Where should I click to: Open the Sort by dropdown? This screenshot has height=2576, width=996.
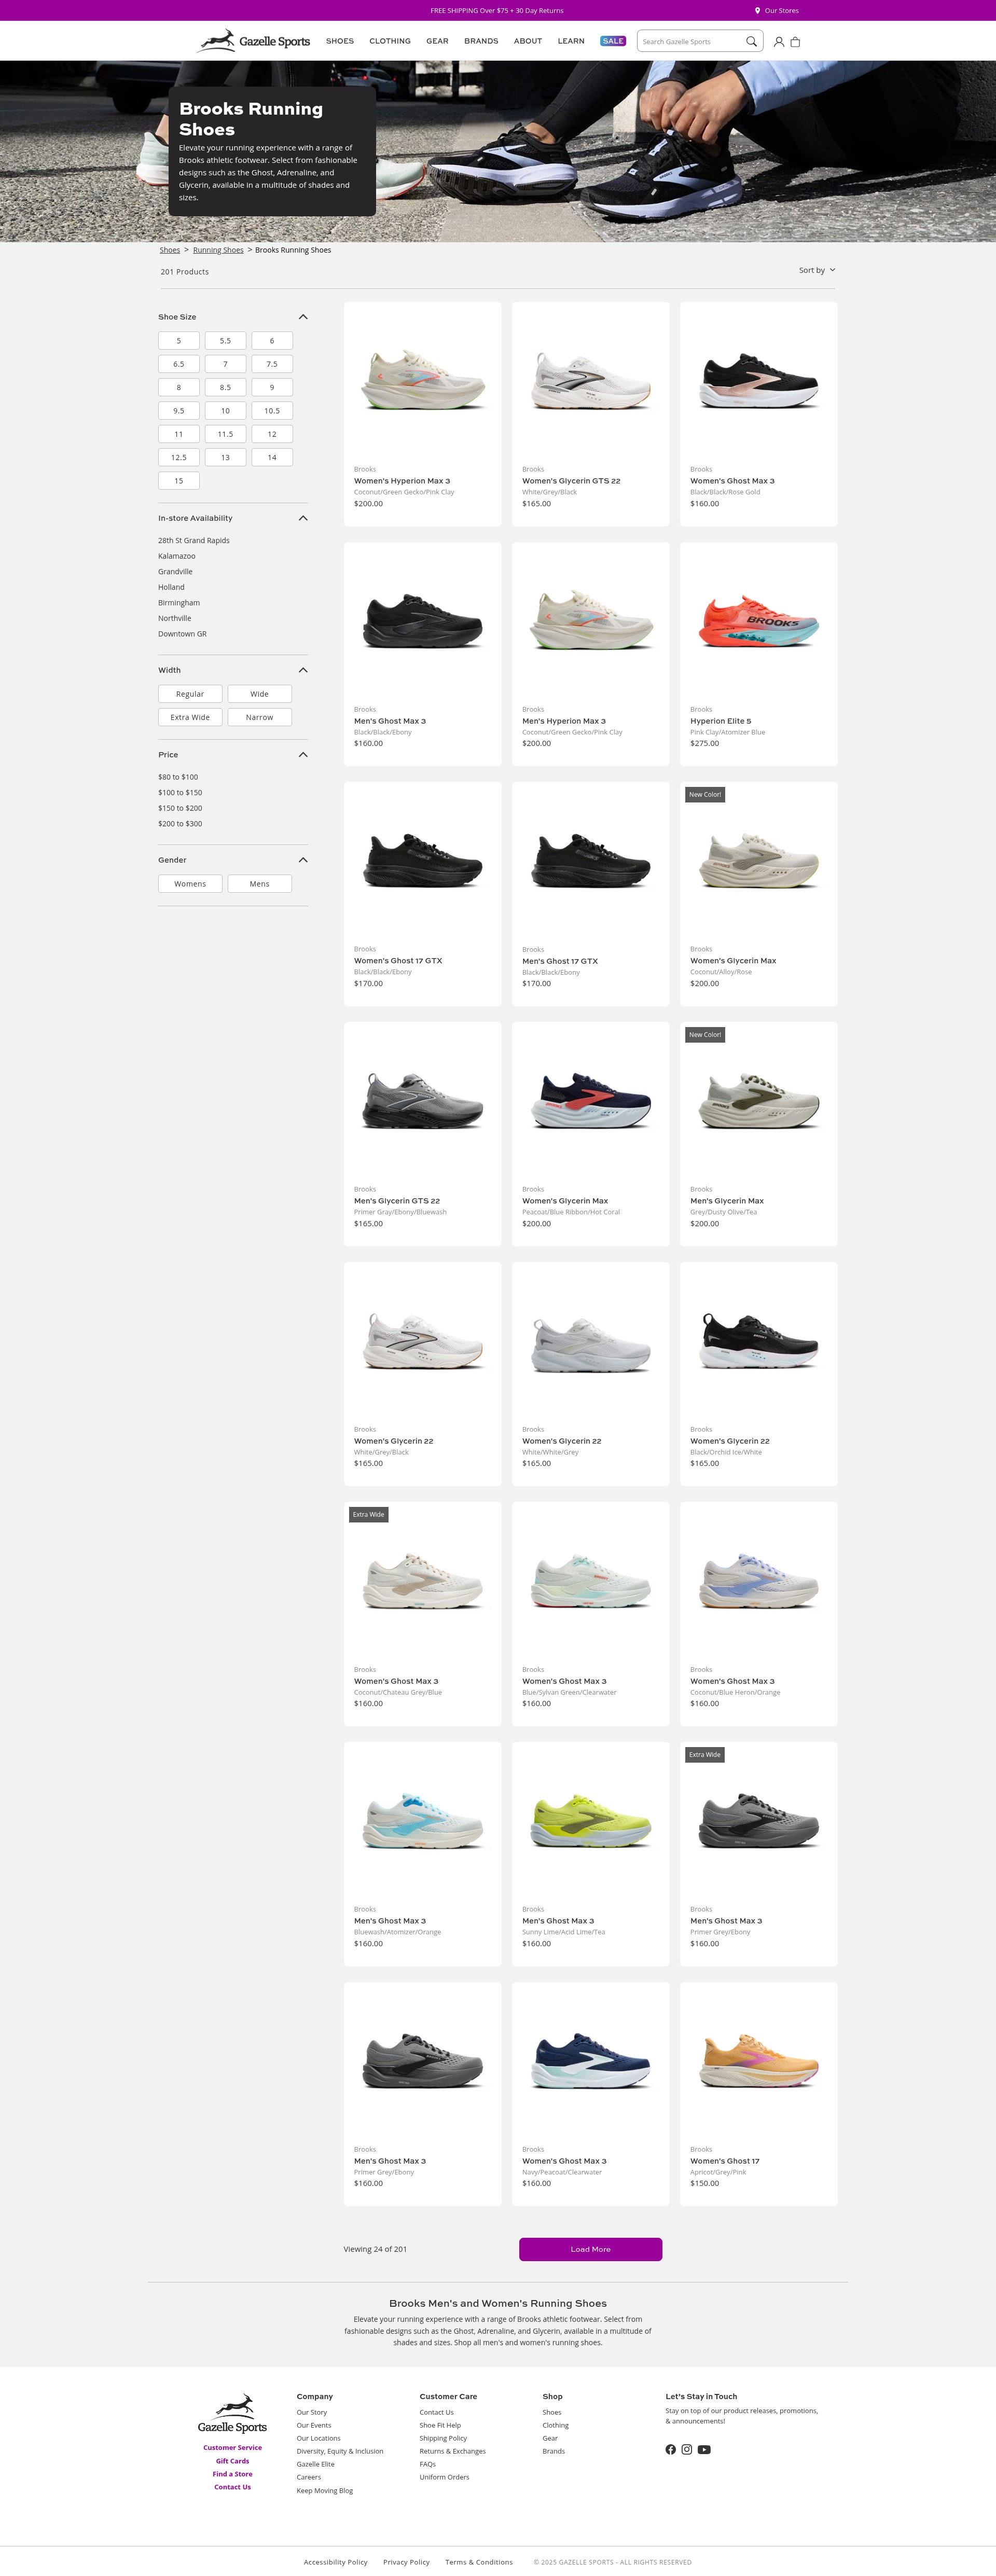(x=817, y=270)
